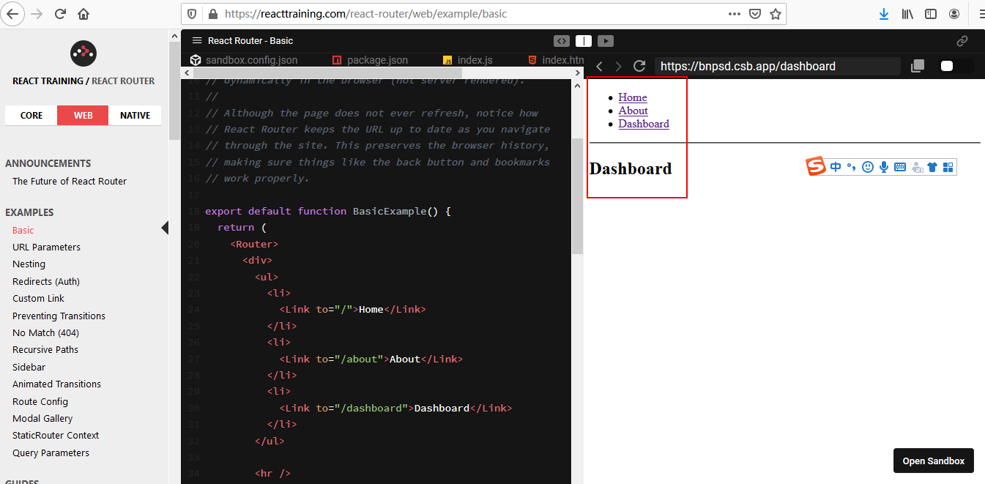The height and width of the screenshot is (484, 985).
Task: Click the code editor vertical scrollbar
Action: [x=577, y=196]
